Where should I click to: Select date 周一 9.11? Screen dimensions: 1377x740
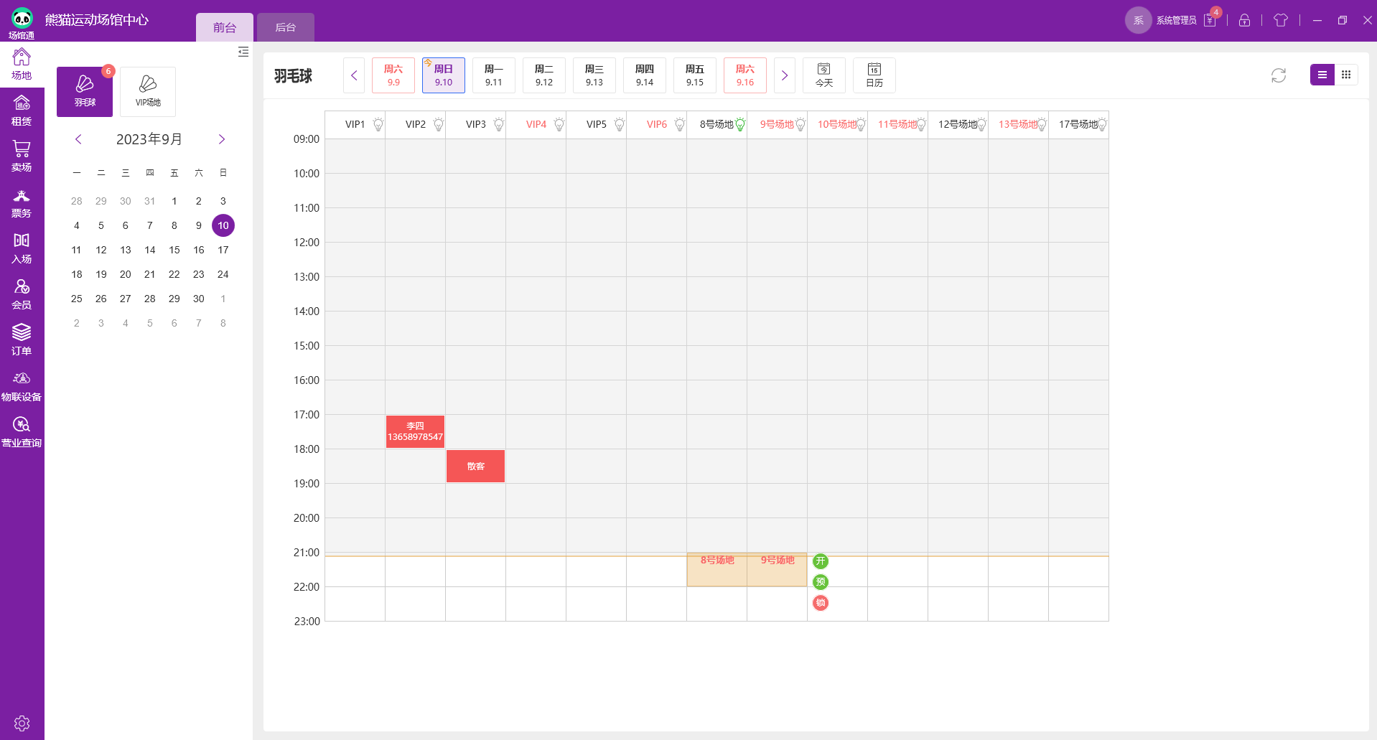[x=493, y=75]
